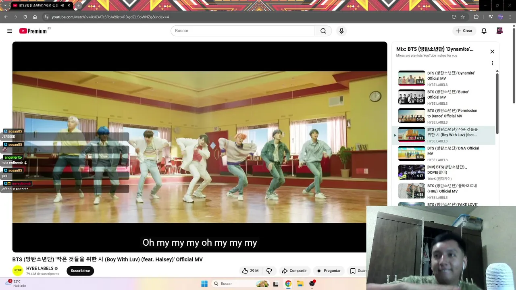The image size is (516, 290).
Task: Open the install/cast icon in address bar
Action: coord(454,17)
